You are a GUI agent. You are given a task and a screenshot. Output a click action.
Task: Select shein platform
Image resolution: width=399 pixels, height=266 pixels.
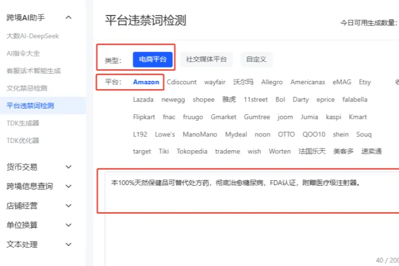click(341, 134)
